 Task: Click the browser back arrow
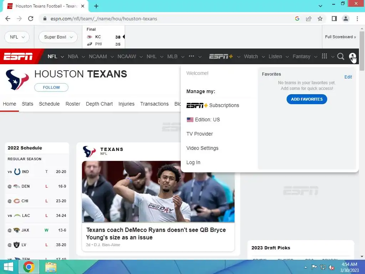(8, 19)
